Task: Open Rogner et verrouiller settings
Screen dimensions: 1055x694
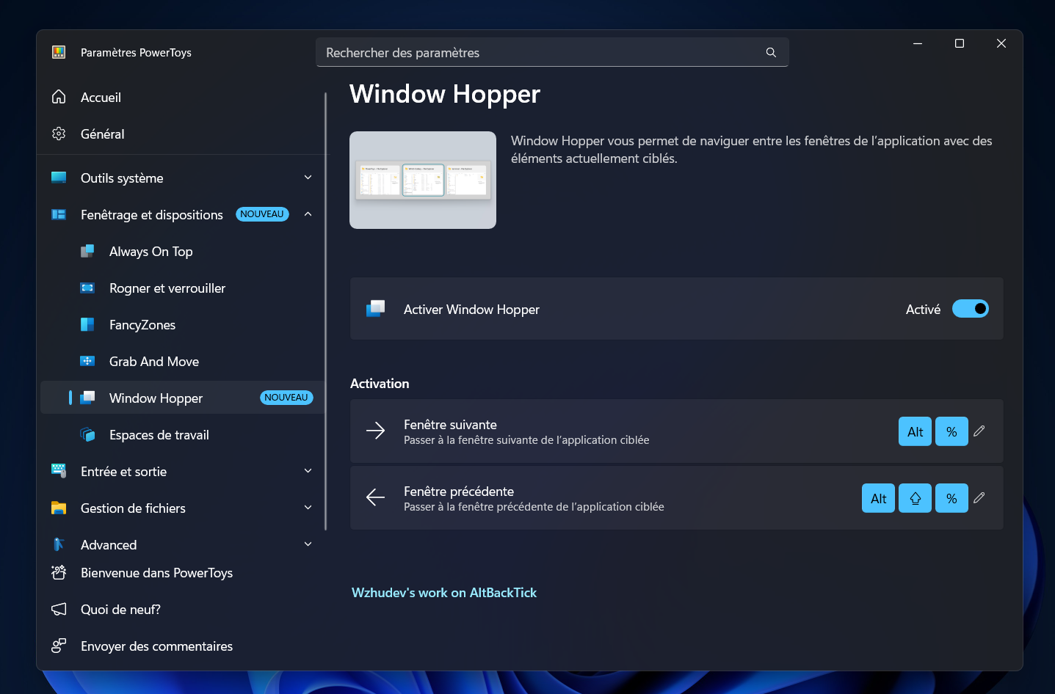Action: point(182,288)
